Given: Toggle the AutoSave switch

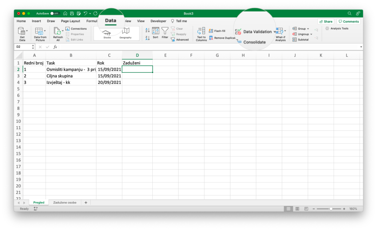Looking at the screenshot, I should tap(55, 13).
